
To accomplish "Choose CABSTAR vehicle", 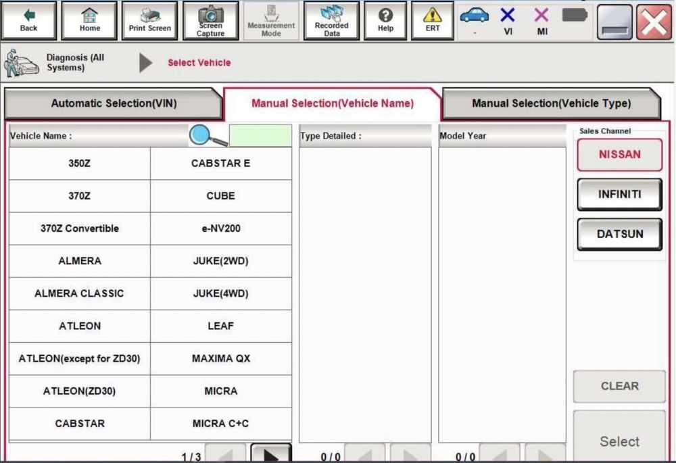I will pyautogui.click(x=79, y=424).
